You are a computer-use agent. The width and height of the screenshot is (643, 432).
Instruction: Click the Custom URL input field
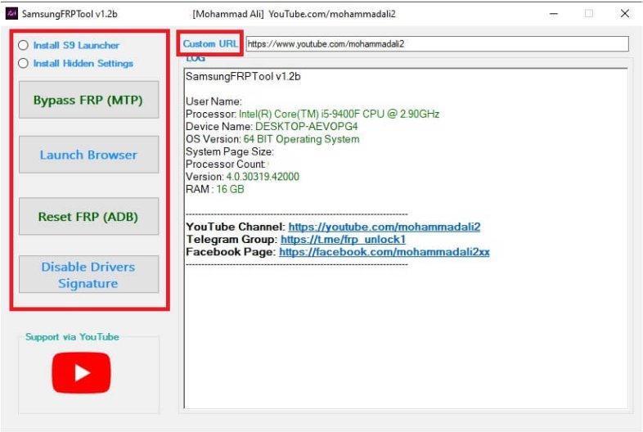pyautogui.click(x=437, y=44)
